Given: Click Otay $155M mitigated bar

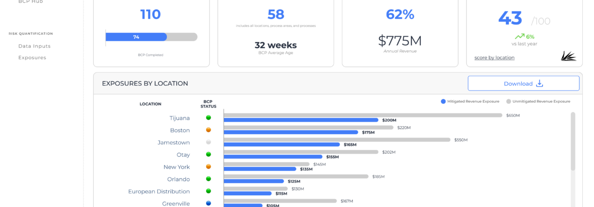Looking at the screenshot, I should (x=273, y=157).
